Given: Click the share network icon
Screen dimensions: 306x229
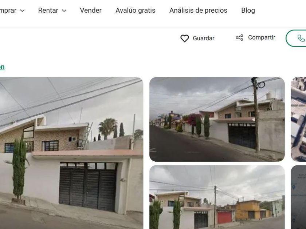Looking at the screenshot, I should (239, 37).
